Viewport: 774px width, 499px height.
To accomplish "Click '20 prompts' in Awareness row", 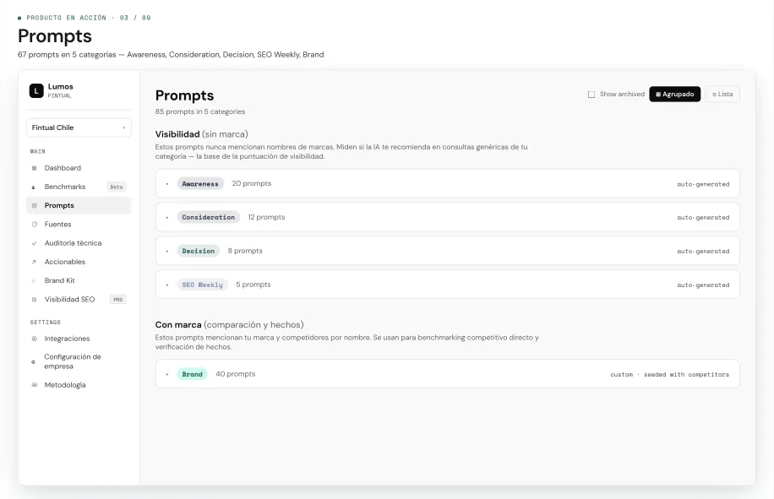I will [252, 183].
